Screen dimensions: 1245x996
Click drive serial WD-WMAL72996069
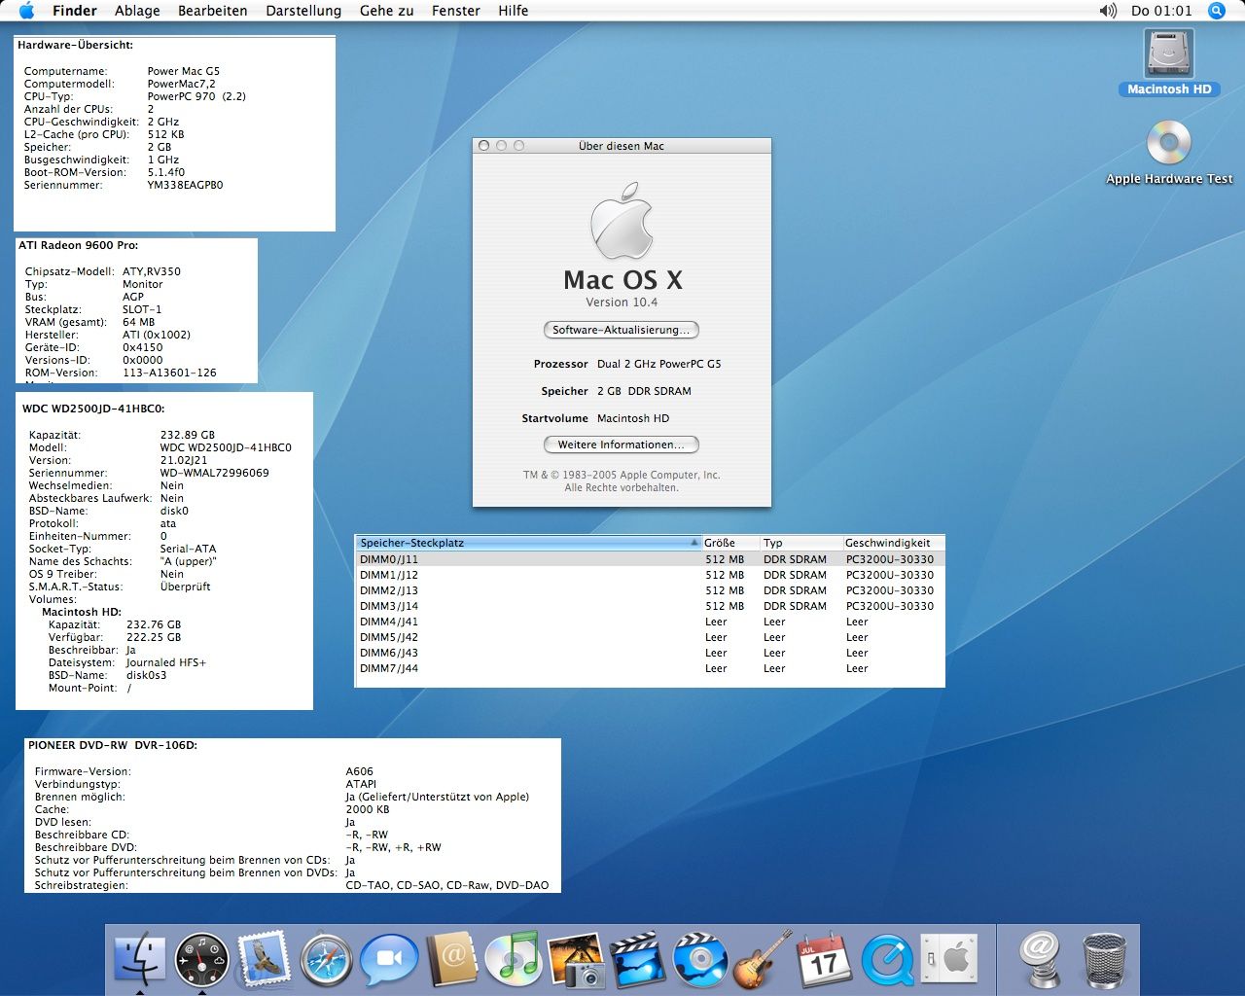tap(215, 473)
